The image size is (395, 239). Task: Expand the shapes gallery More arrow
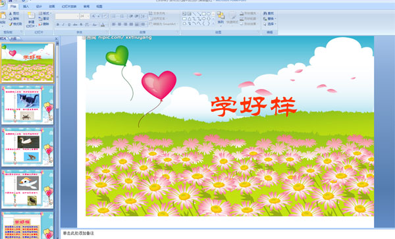click(213, 24)
